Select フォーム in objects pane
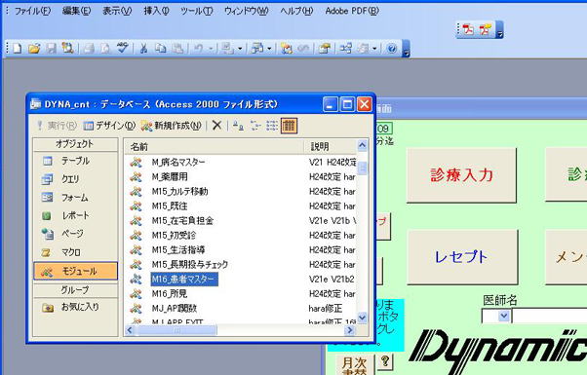587x375 pixels. click(x=75, y=197)
